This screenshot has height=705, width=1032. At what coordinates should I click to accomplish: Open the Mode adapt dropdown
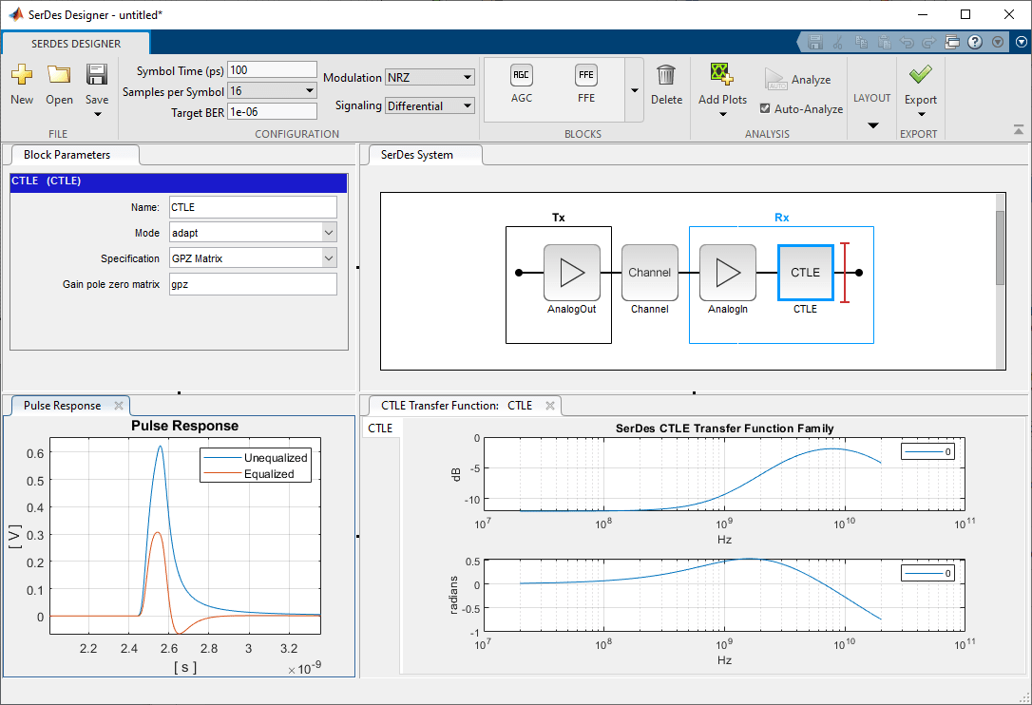253,233
